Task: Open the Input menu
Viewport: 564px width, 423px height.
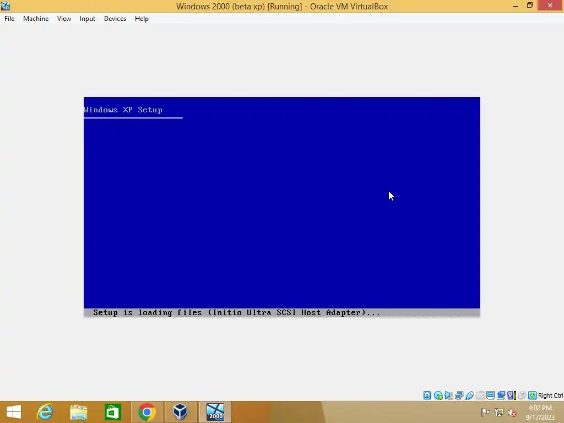Action: (x=88, y=19)
